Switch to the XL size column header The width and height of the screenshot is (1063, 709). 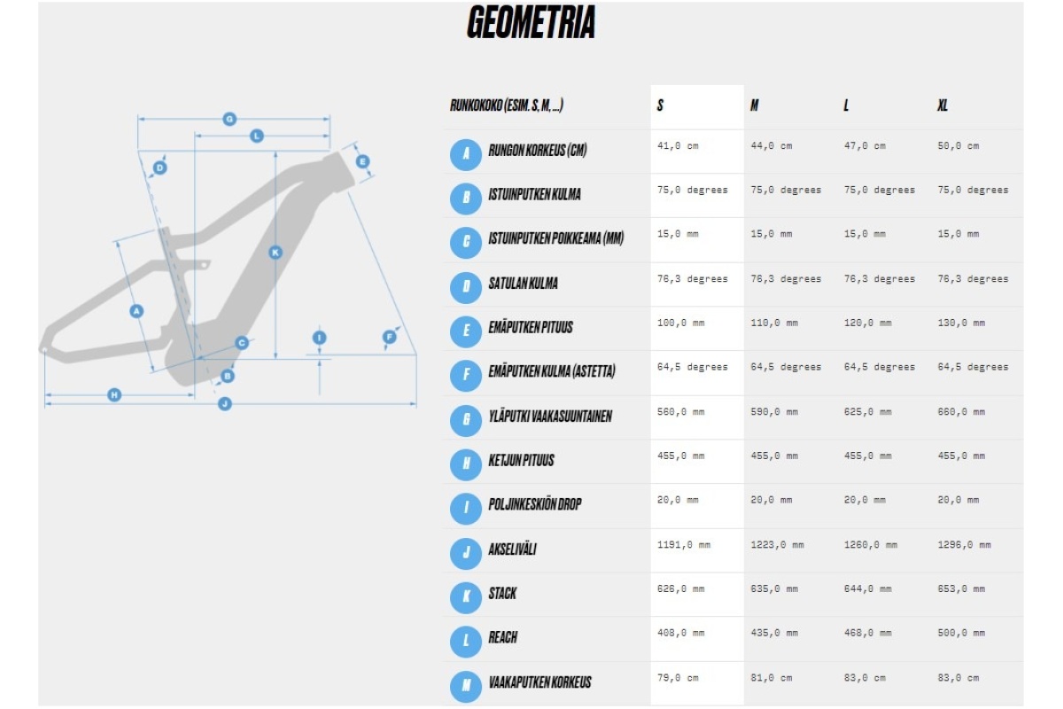[943, 105]
